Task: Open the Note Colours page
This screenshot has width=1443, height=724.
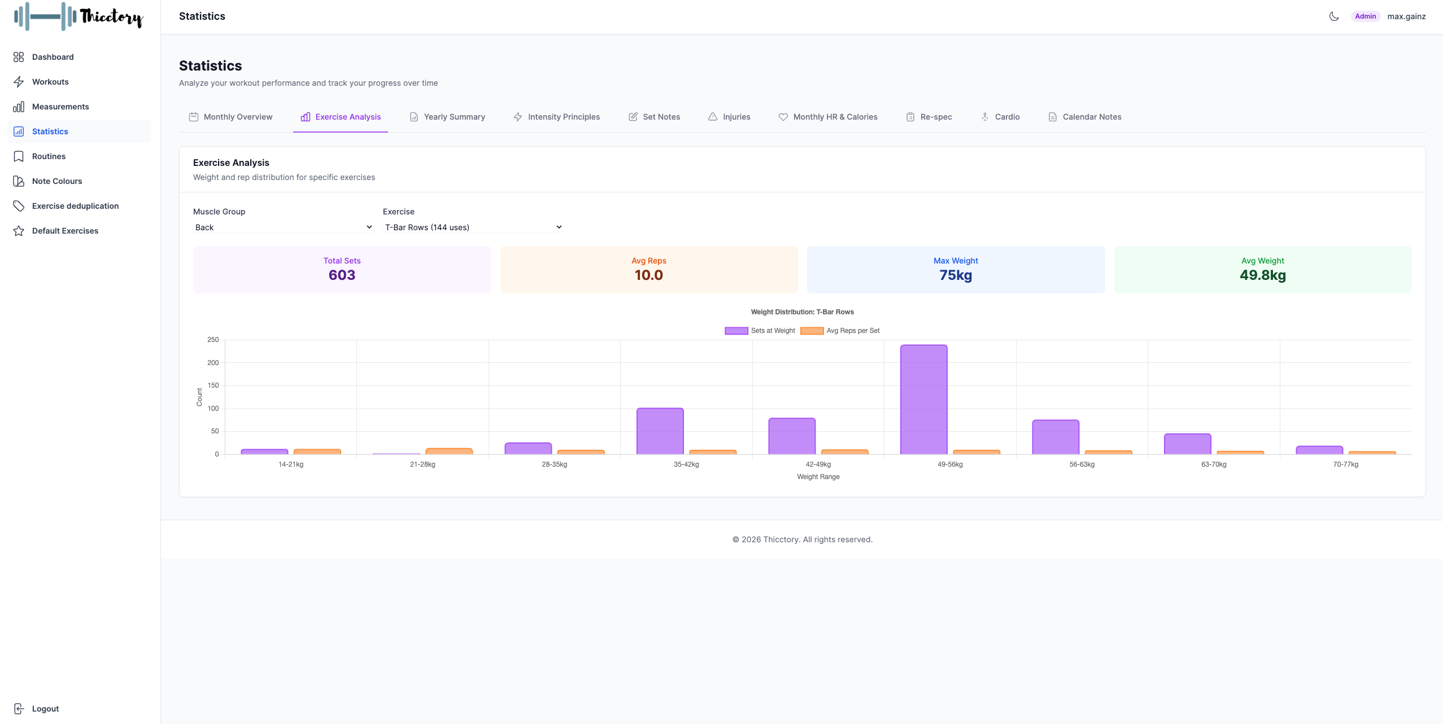Action: (58, 181)
